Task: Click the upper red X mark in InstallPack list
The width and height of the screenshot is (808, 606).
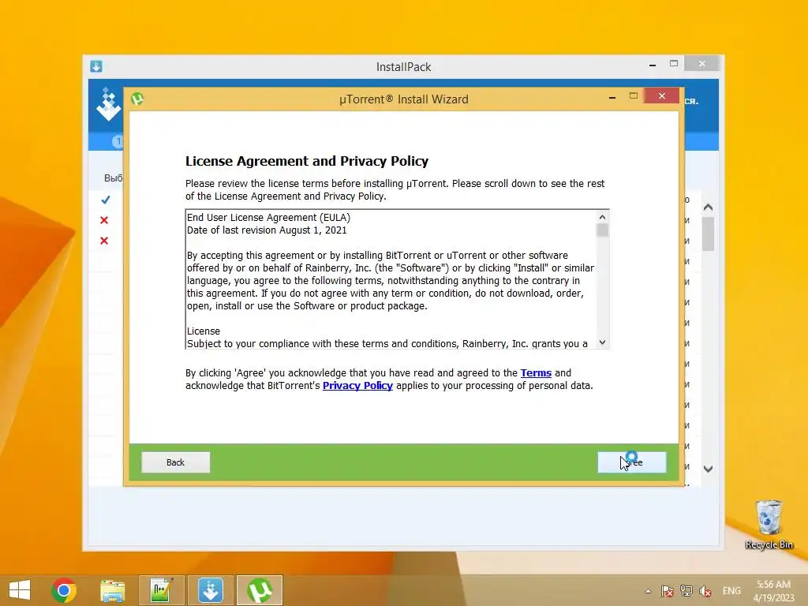Action: click(x=104, y=220)
